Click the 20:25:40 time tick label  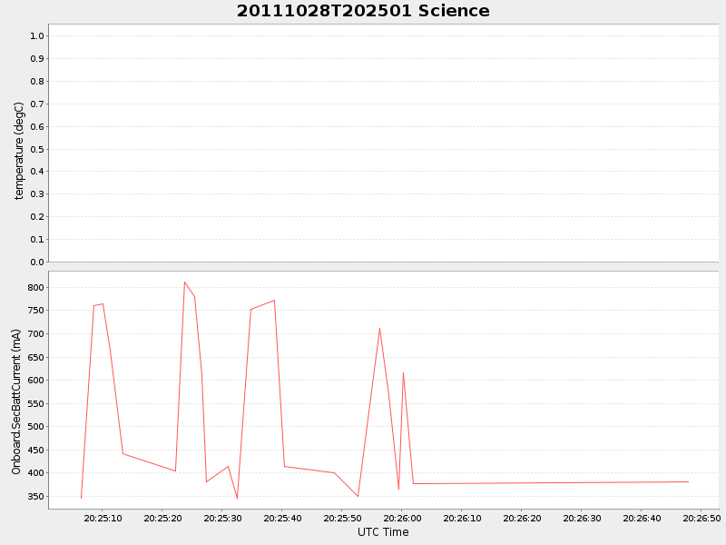pos(282,518)
